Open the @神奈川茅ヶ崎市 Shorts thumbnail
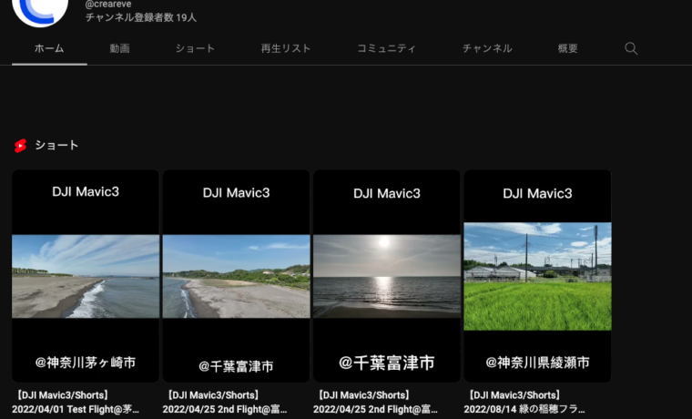This screenshot has height=419, width=692. click(x=86, y=276)
